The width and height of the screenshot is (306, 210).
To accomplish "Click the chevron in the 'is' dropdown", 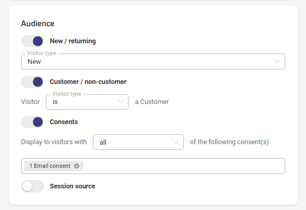I will point(121,101).
